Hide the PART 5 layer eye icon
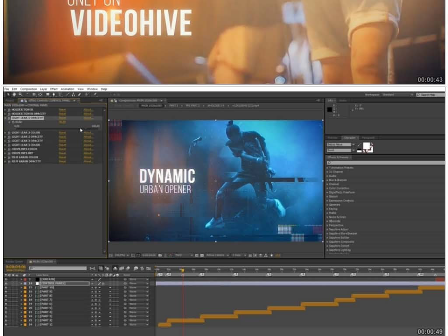This screenshot has width=448, height=336. click(x=6, y=308)
